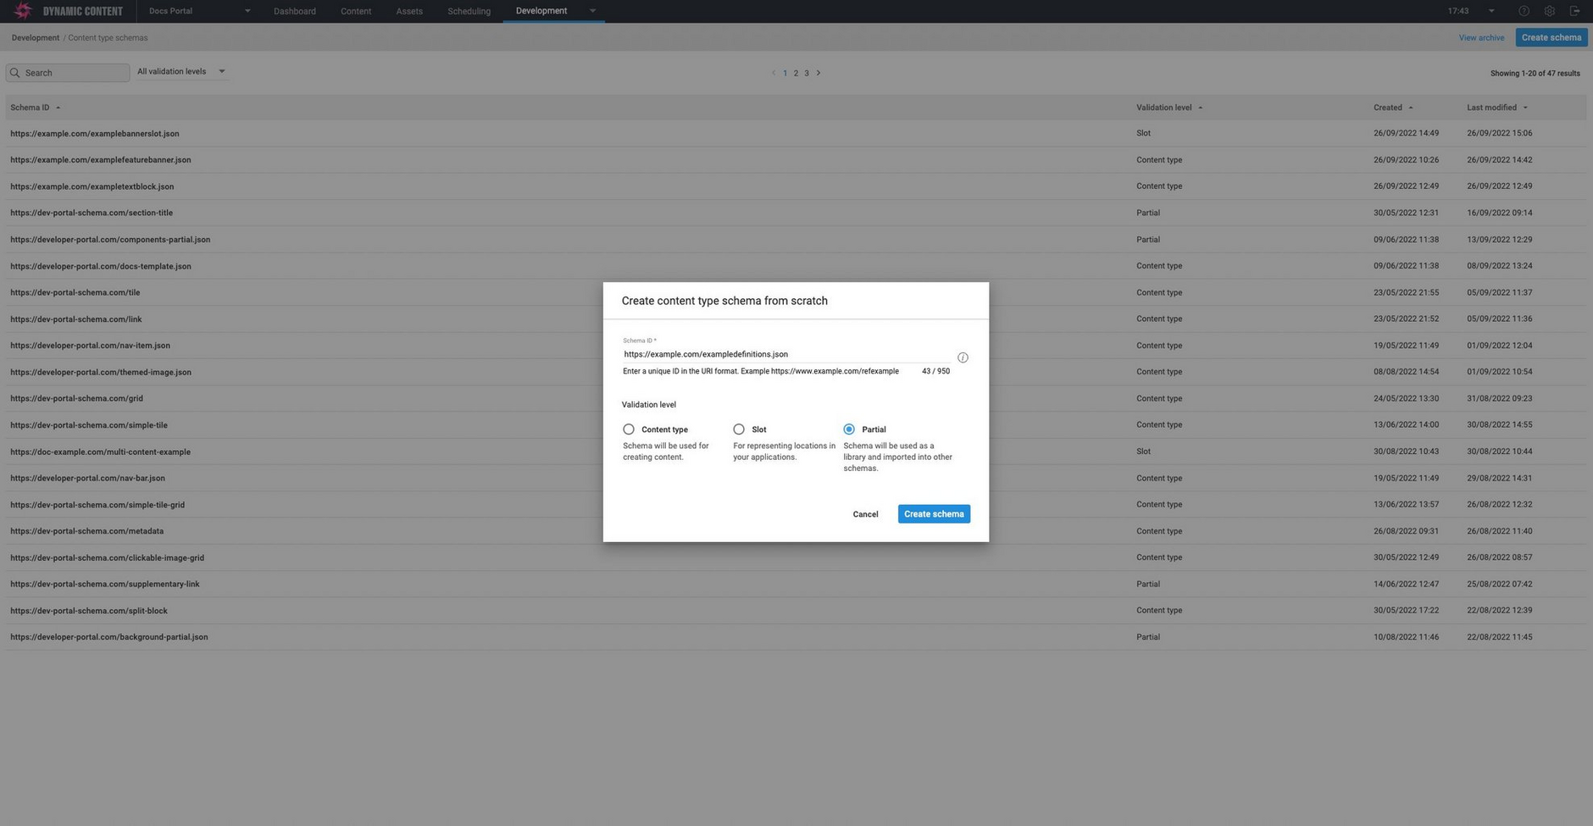Open dev-portal-schema.com/tile row
Viewport: 1593px width, 826px height.
click(796, 292)
